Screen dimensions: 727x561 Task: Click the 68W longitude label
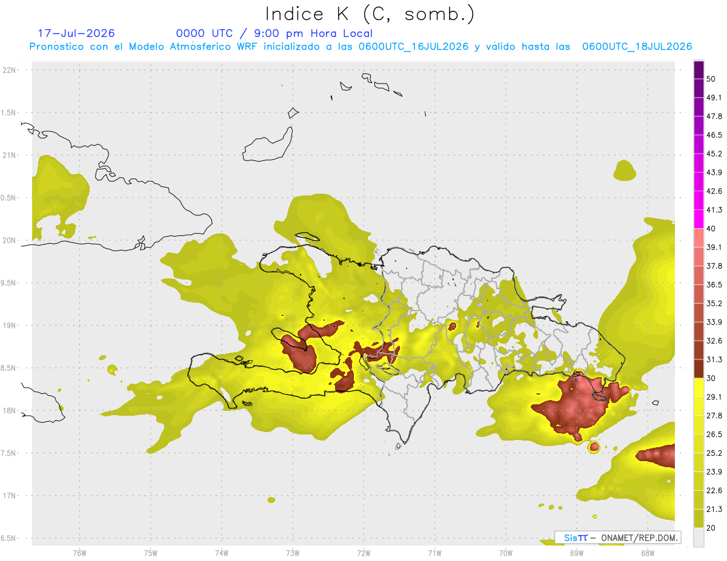pyautogui.click(x=647, y=553)
